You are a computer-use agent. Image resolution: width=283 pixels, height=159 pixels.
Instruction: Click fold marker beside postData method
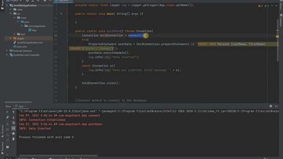pos(68,31)
